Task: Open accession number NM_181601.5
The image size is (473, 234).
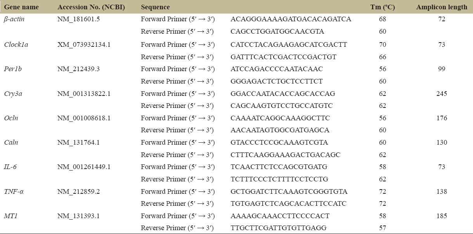Action: pyautogui.click(x=78, y=19)
